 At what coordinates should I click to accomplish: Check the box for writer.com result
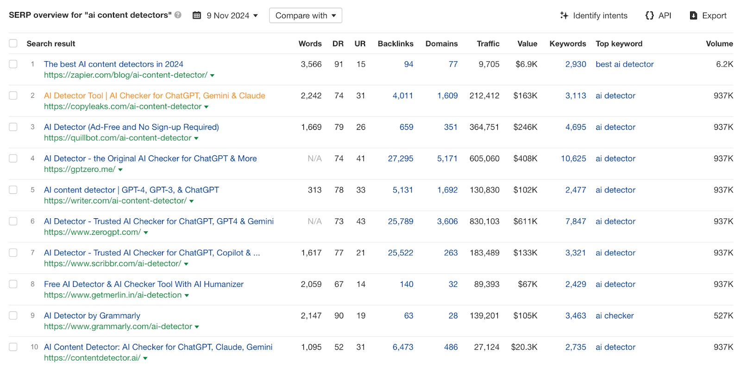[13, 190]
